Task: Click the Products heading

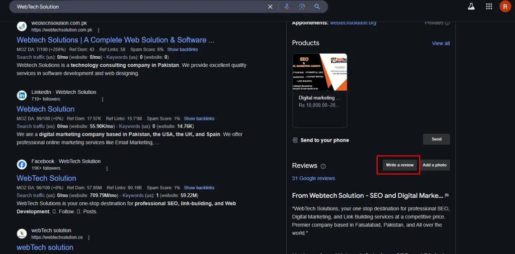Action: (x=305, y=43)
